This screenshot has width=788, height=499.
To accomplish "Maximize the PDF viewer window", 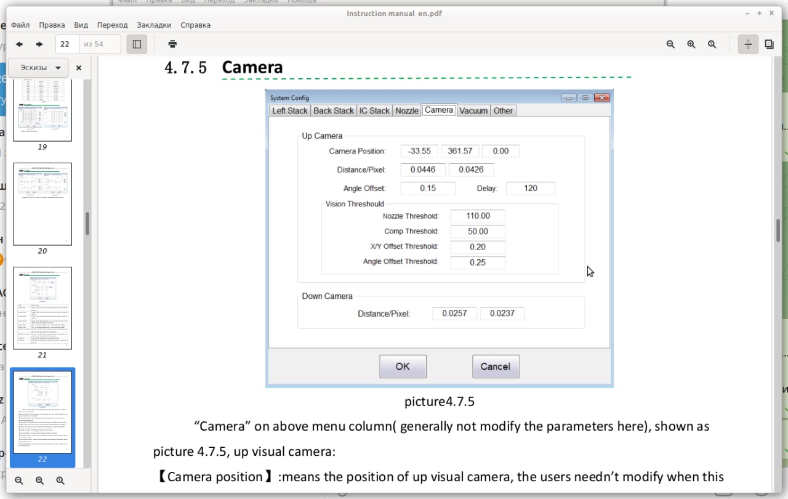I will [760, 13].
